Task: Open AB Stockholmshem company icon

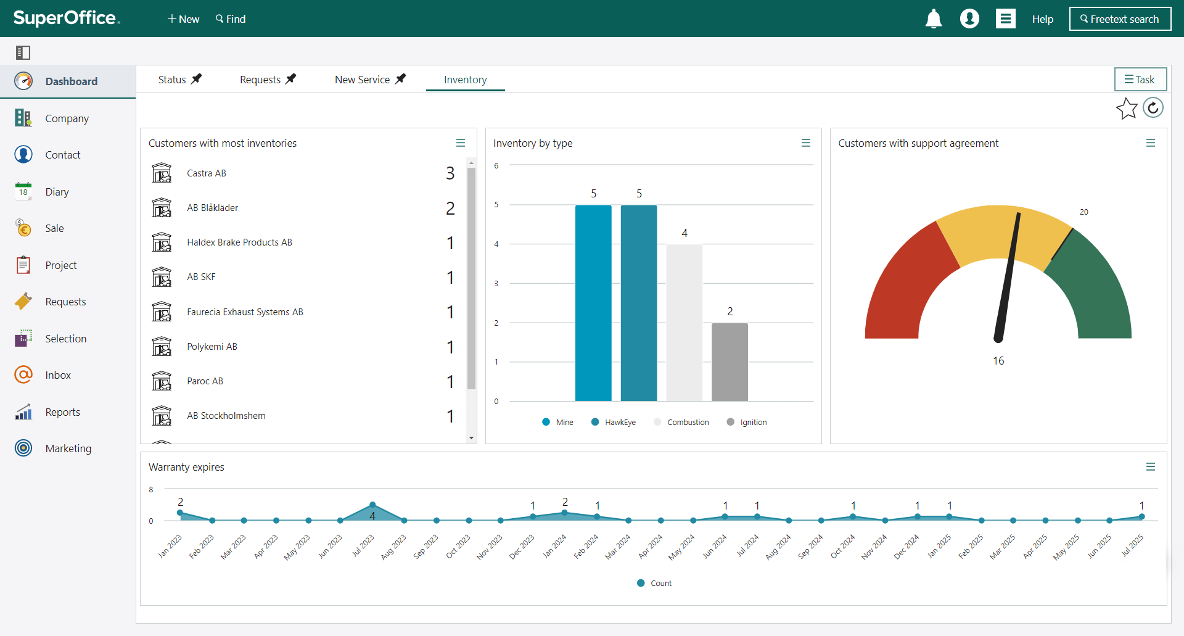Action: (162, 415)
